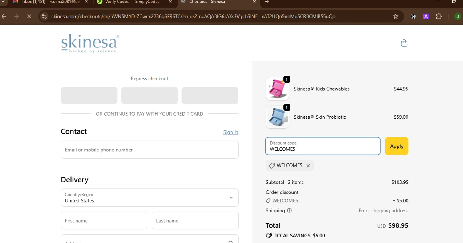This screenshot has width=463, height=243.
Task: Open a new browser tab
Action: pyautogui.click(x=267, y=2)
